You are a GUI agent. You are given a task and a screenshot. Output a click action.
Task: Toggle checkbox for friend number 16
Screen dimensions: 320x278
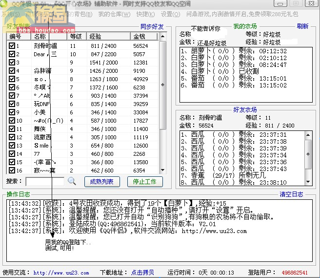click(12, 170)
